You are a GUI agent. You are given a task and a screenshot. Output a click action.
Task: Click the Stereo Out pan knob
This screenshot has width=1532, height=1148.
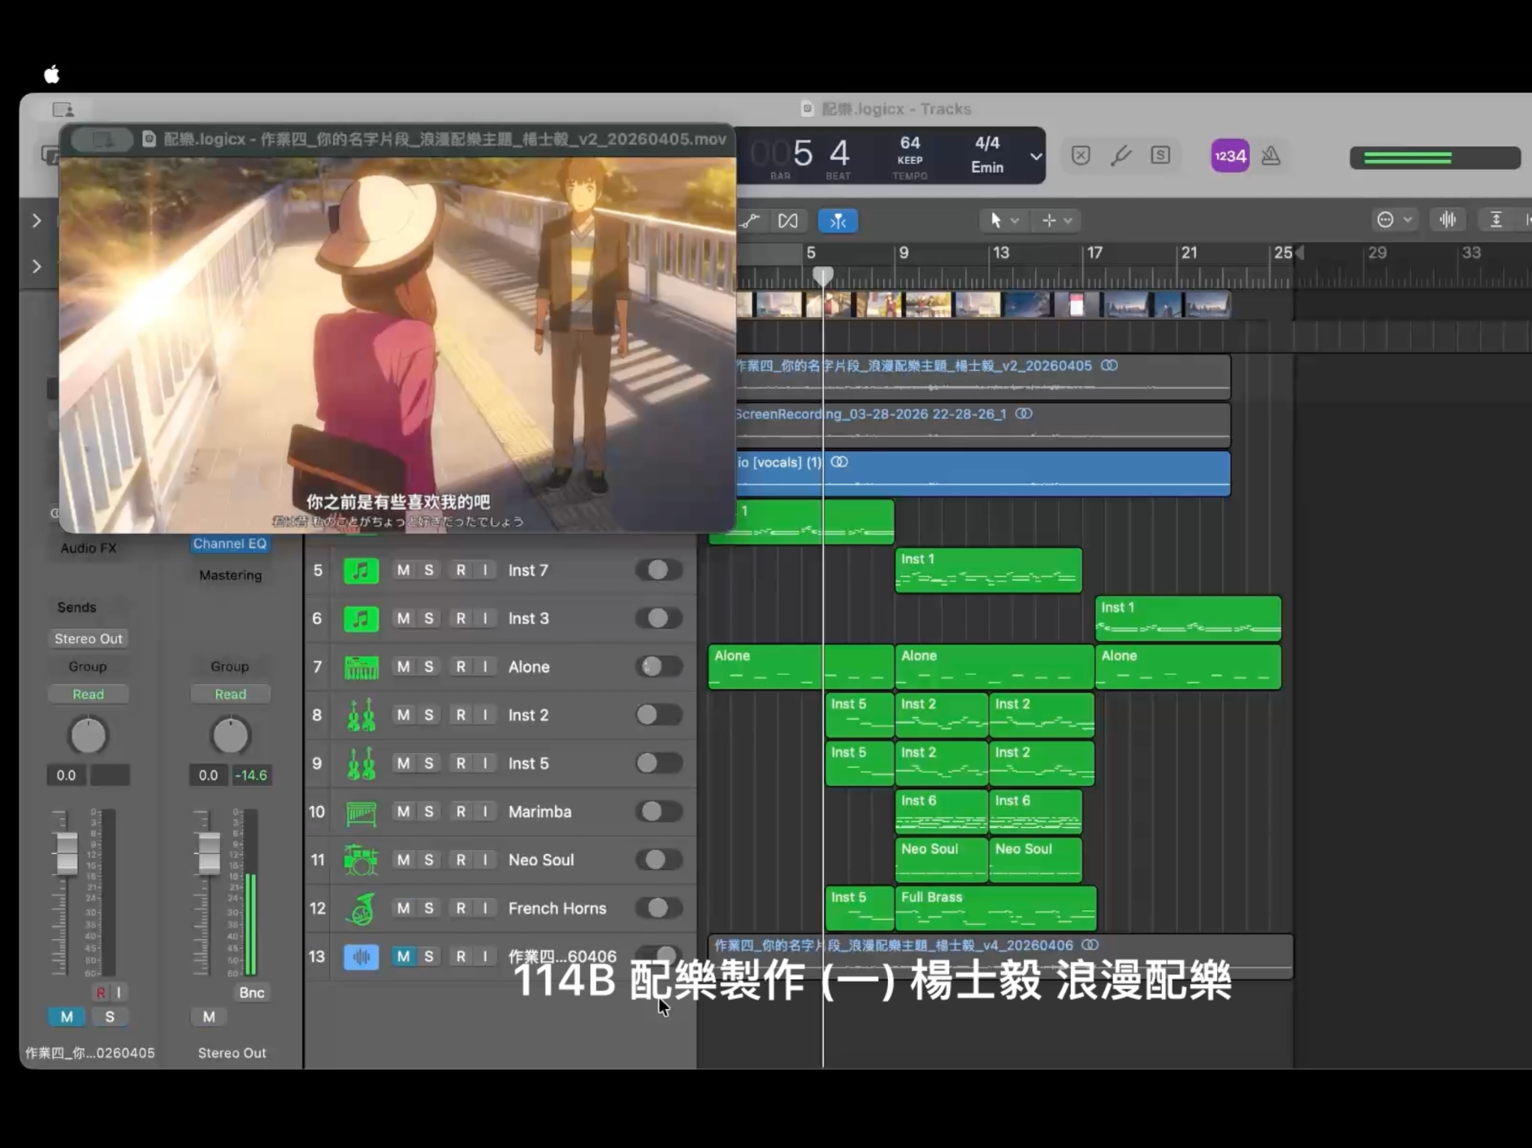click(230, 736)
